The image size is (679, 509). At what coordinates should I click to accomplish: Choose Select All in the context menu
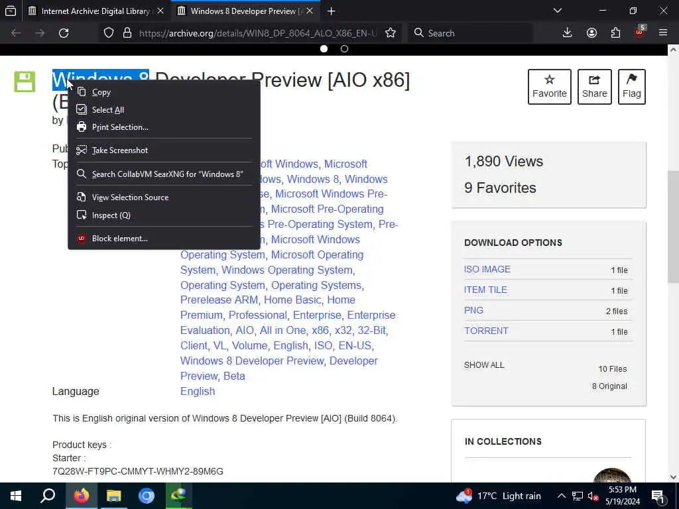[x=164, y=110]
